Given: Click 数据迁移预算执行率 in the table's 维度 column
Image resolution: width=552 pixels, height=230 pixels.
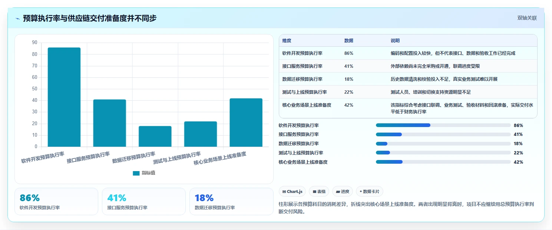Looking at the screenshot, I should (x=302, y=79).
